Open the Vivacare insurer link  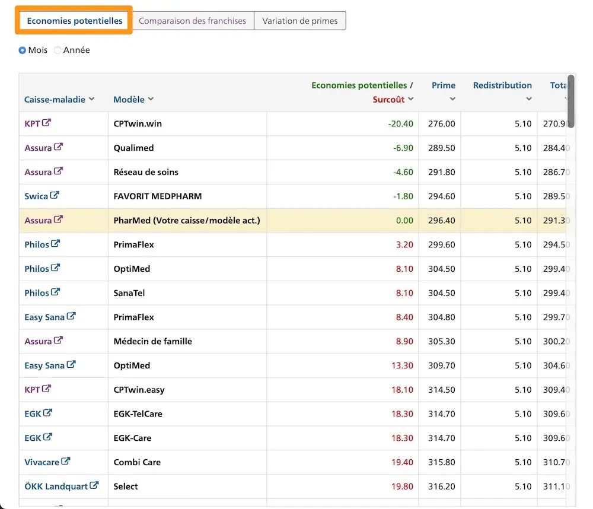(42, 463)
